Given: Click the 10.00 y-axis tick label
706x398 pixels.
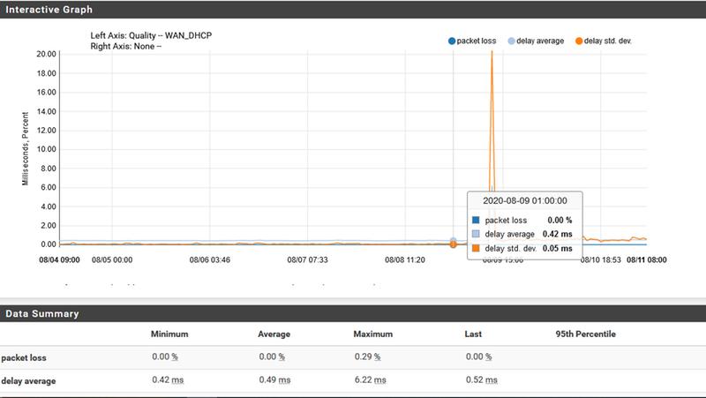Looking at the screenshot, I should [x=47, y=149].
